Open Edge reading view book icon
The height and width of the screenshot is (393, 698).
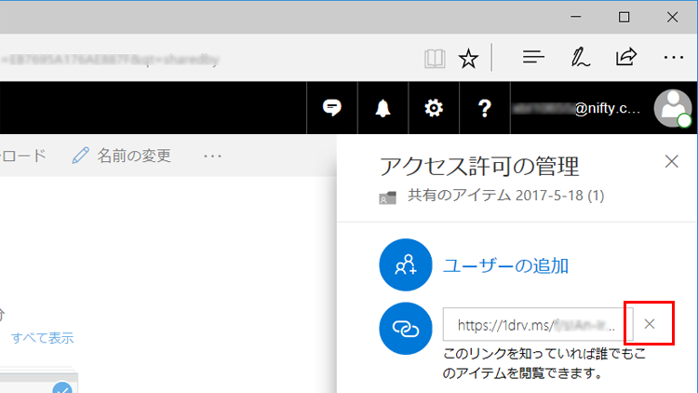click(435, 58)
